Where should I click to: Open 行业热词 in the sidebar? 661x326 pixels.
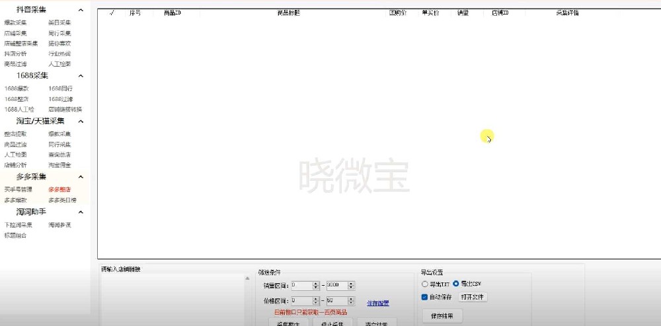(60, 54)
